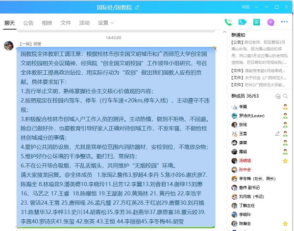The height and width of the screenshot is (231, 294).
Task: Open the title bar dropdown chevron
Action: (x=256, y=7)
